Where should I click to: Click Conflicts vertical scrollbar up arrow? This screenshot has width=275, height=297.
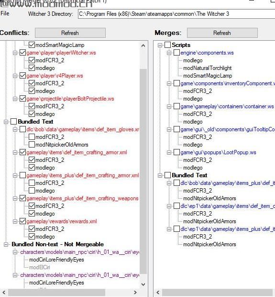[x=143, y=46]
